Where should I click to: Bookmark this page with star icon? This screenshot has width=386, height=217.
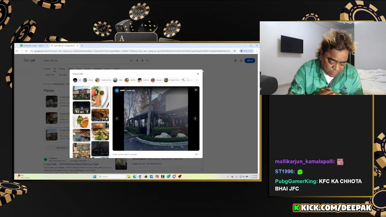click(235, 51)
